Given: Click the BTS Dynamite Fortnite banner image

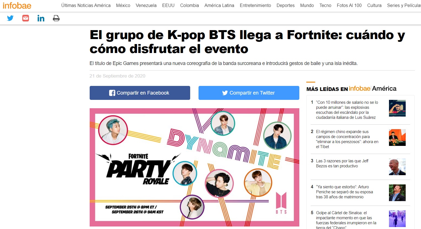Looking at the screenshot, I should 194,167.
